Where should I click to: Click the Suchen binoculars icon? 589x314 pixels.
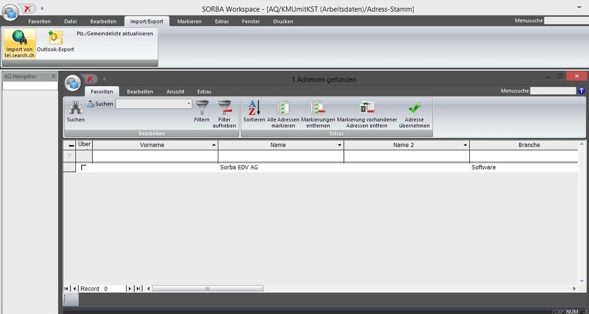[75, 108]
